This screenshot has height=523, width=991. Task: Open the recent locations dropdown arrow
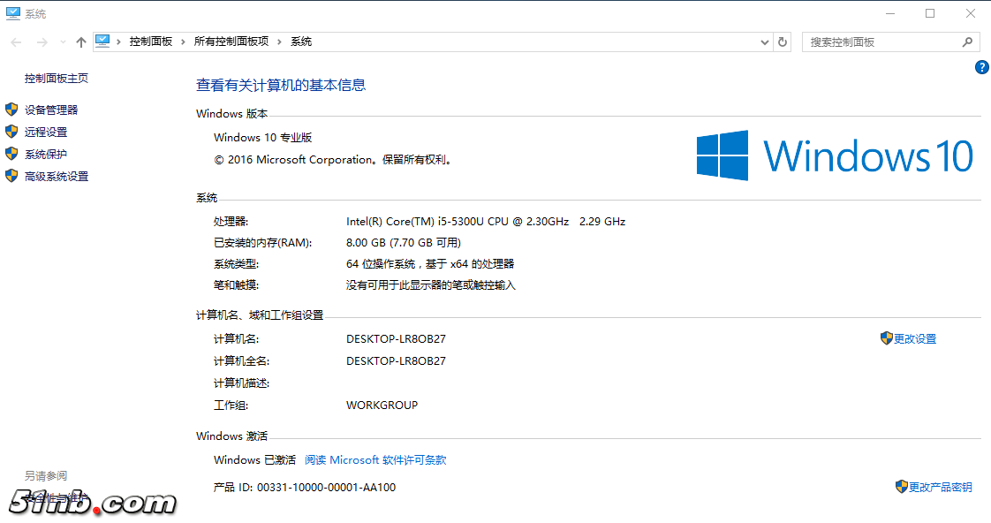click(x=63, y=42)
